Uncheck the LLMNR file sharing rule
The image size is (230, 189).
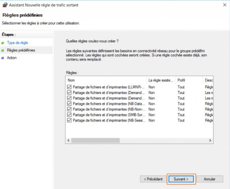69,87
